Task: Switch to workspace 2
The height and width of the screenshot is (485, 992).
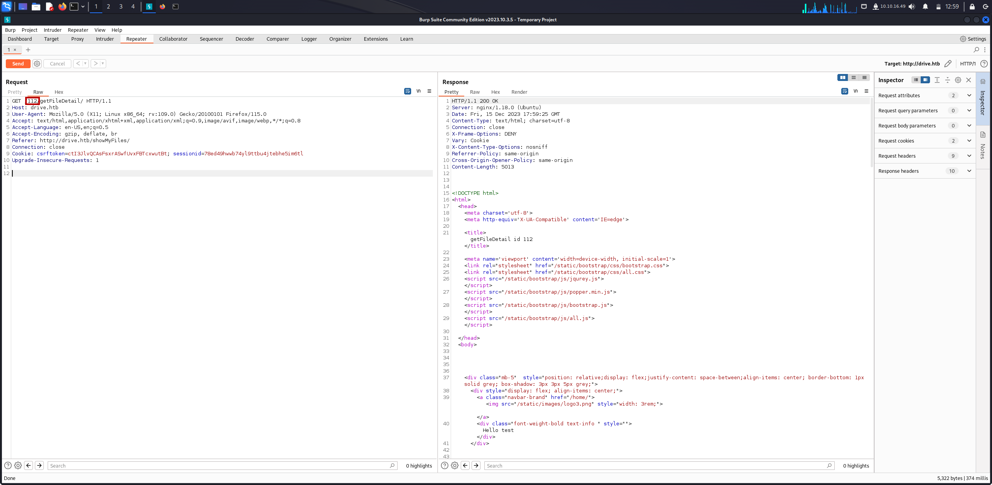Action: [108, 6]
